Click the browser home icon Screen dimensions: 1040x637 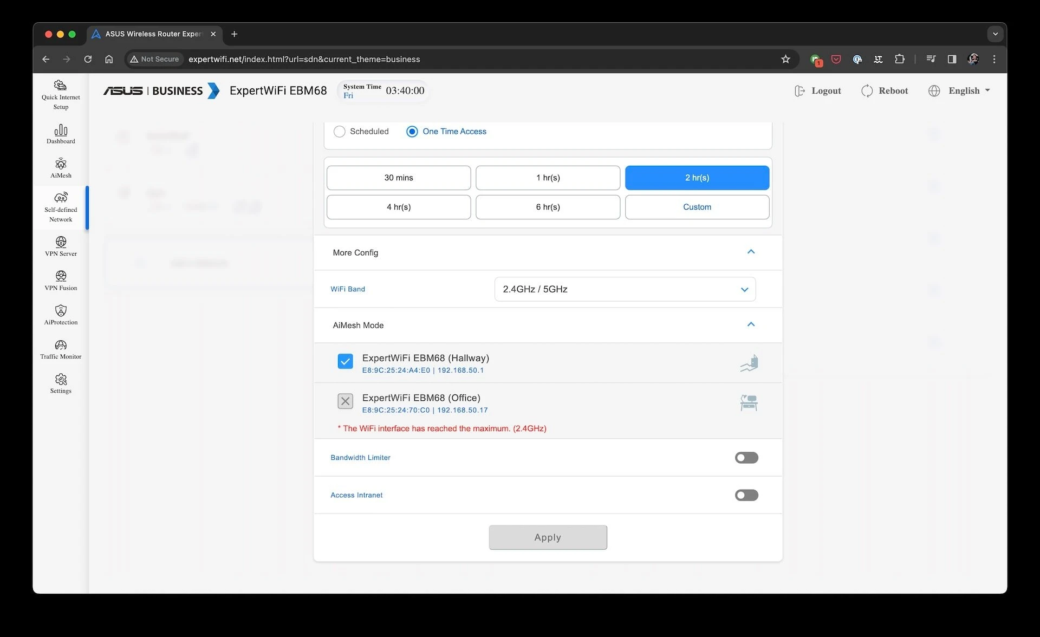coord(109,59)
